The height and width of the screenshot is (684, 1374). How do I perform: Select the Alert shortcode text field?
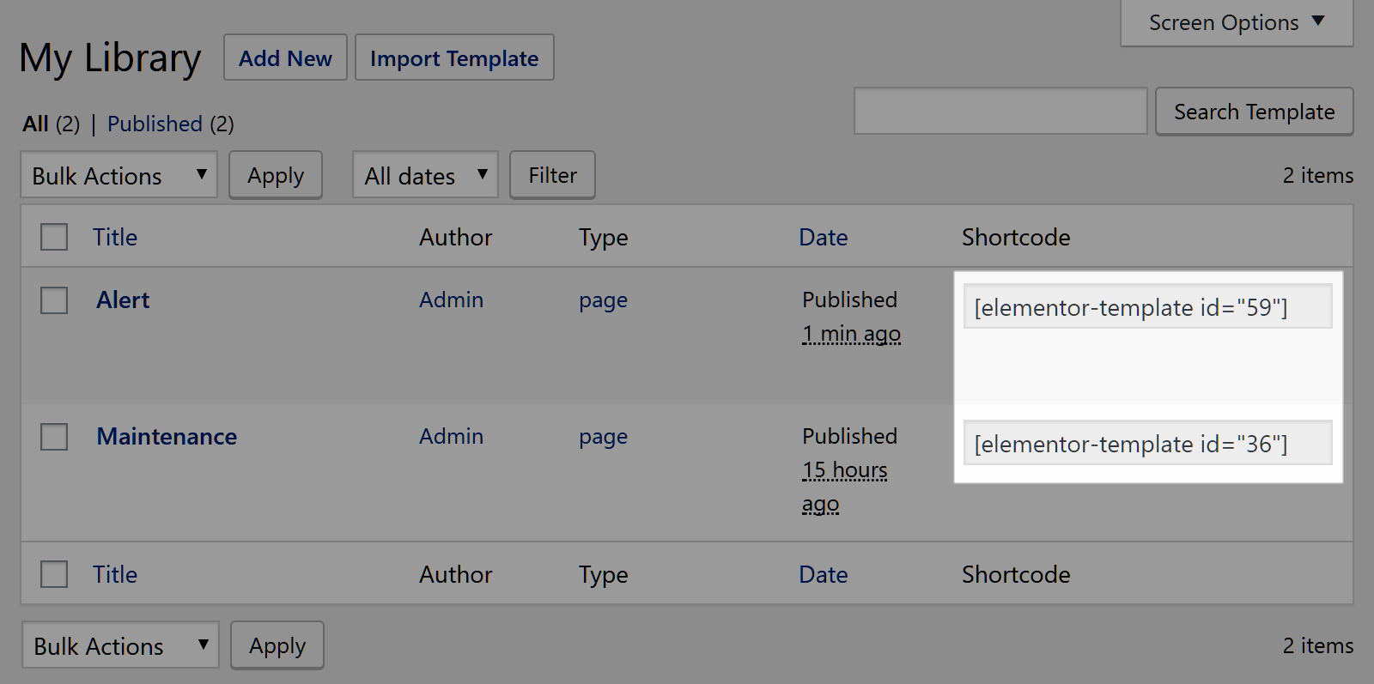[x=1147, y=307]
